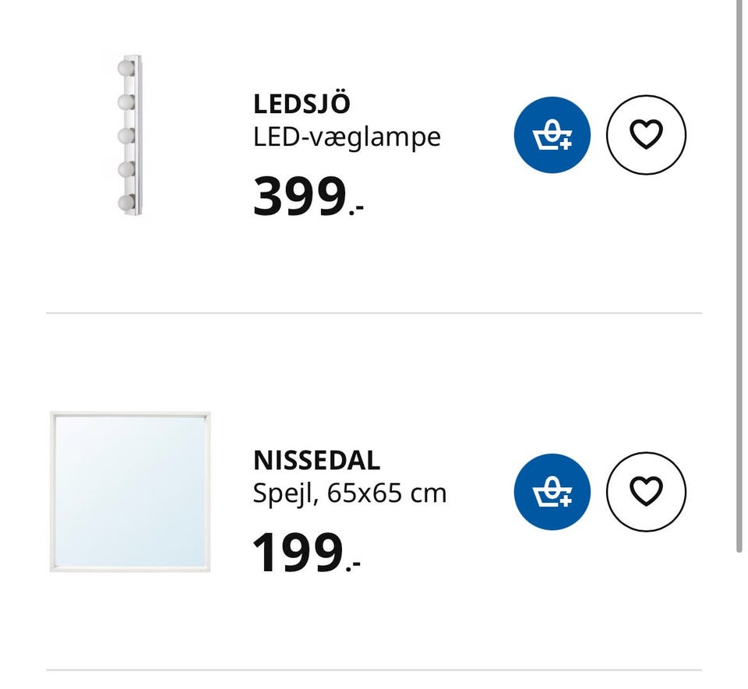Add NISSEDAL mirror to shopping basket
This screenshot has height=689, width=748.
tap(552, 492)
